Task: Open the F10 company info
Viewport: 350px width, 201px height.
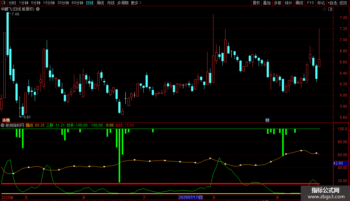Action: pos(310,3)
